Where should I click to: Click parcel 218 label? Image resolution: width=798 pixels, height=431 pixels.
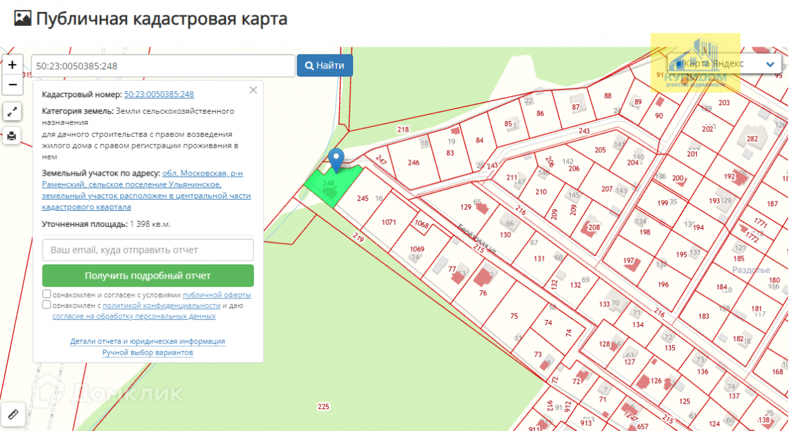click(403, 129)
